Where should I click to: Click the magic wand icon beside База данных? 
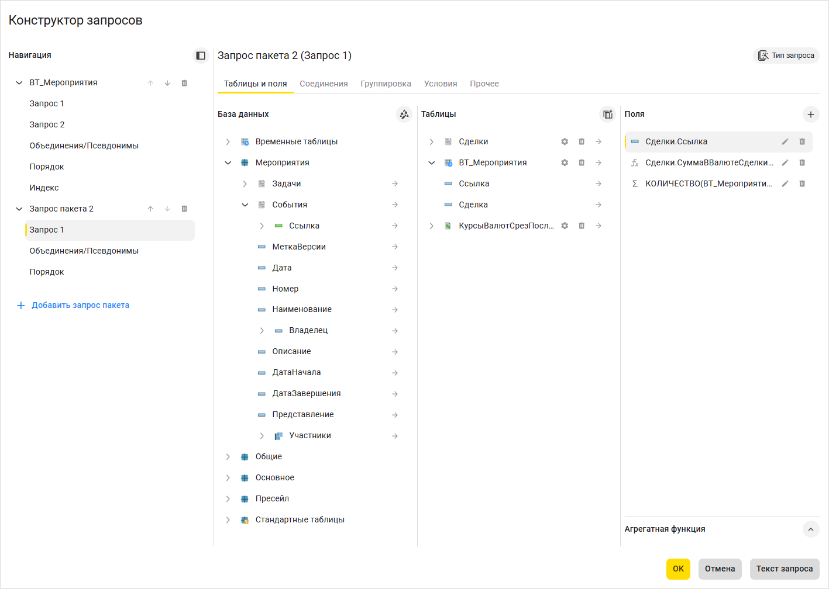tap(404, 115)
